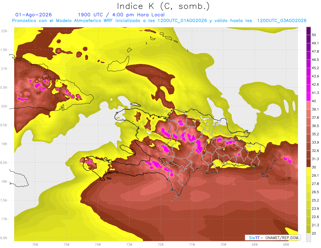Select the 68W longitude label
Viewport: 321px width, 248px height.
click(x=286, y=244)
